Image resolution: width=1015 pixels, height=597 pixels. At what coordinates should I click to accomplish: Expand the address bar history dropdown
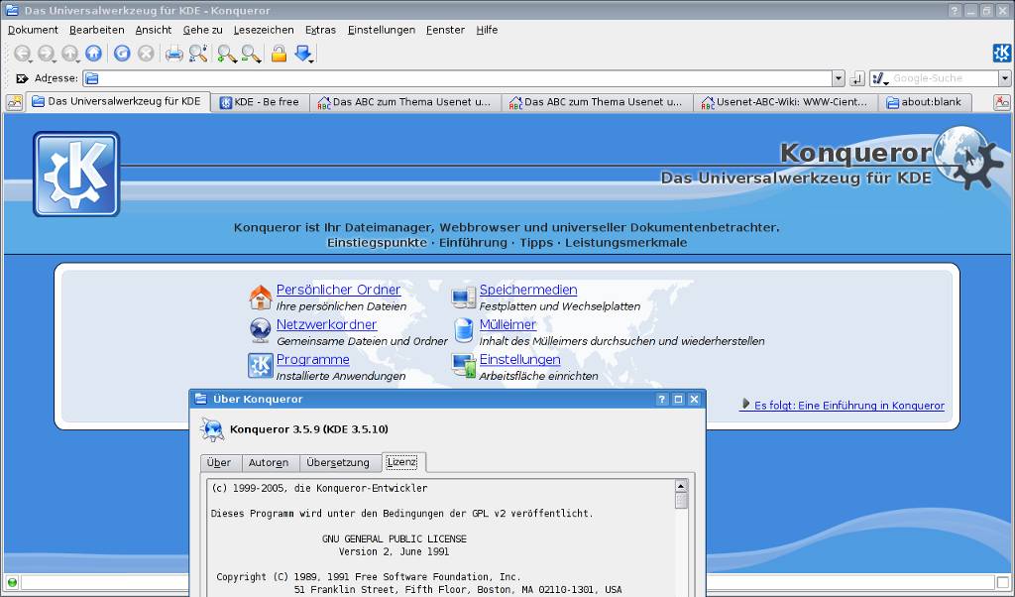pyautogui.click(x=839, y=78)
